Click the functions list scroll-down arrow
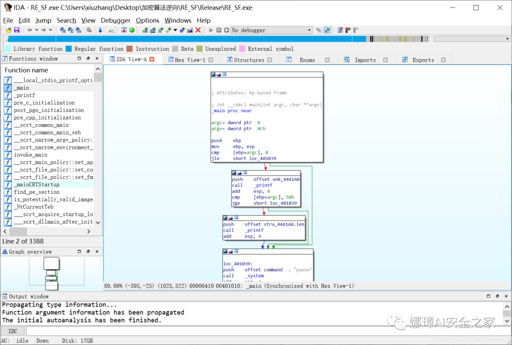This screenshot has width=512, height=345. [x=98, y=222]
